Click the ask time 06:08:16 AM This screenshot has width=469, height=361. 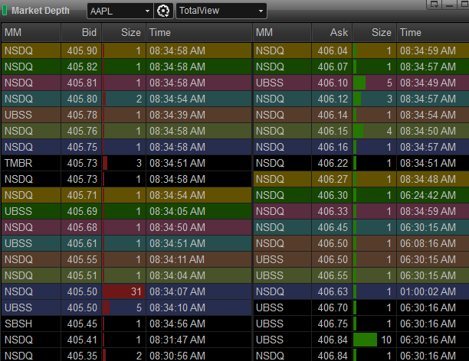coord(428,244)
